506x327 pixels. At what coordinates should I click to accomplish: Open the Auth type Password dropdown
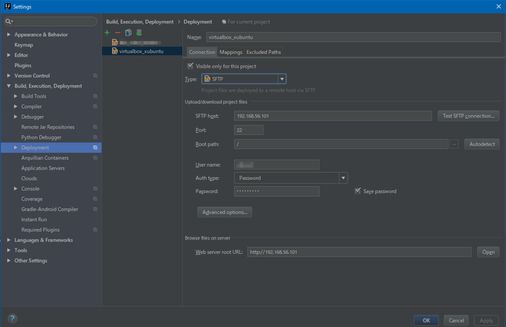tap(343, 178)
